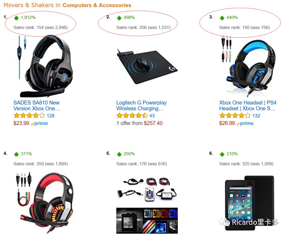View 132 reviews for Xbox One Headset
288x235 pixels.
256,116
